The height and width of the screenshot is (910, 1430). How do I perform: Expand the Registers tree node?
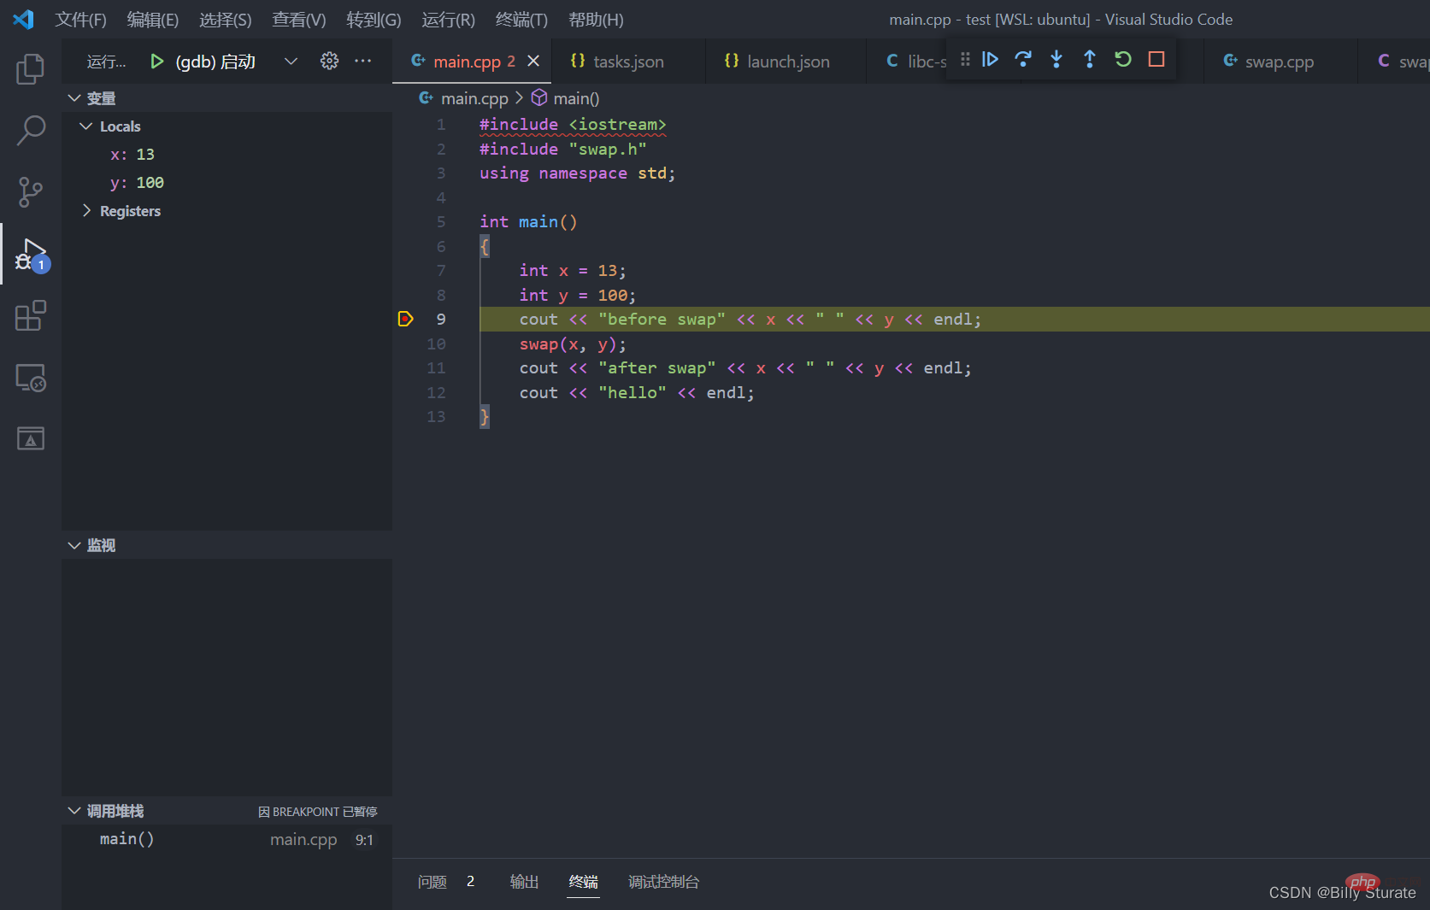pyautogui.click(x=86, y=211)
